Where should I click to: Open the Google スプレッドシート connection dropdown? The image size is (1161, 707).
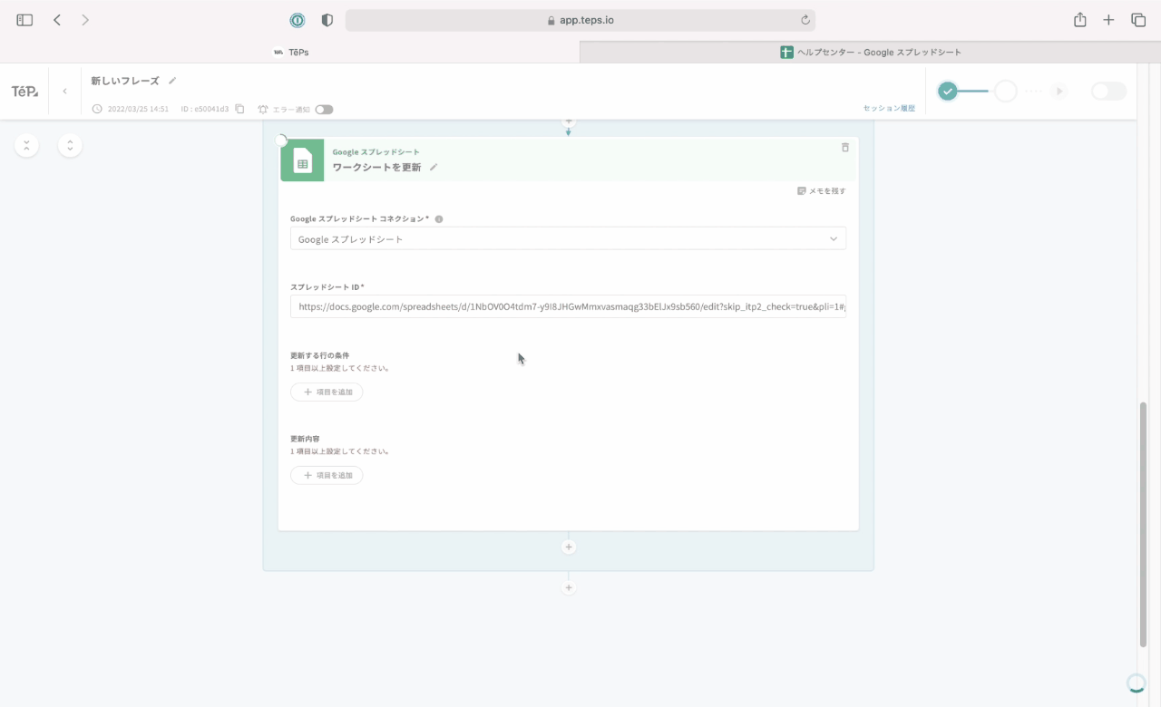pyautogui.click(x=568, y=238)
